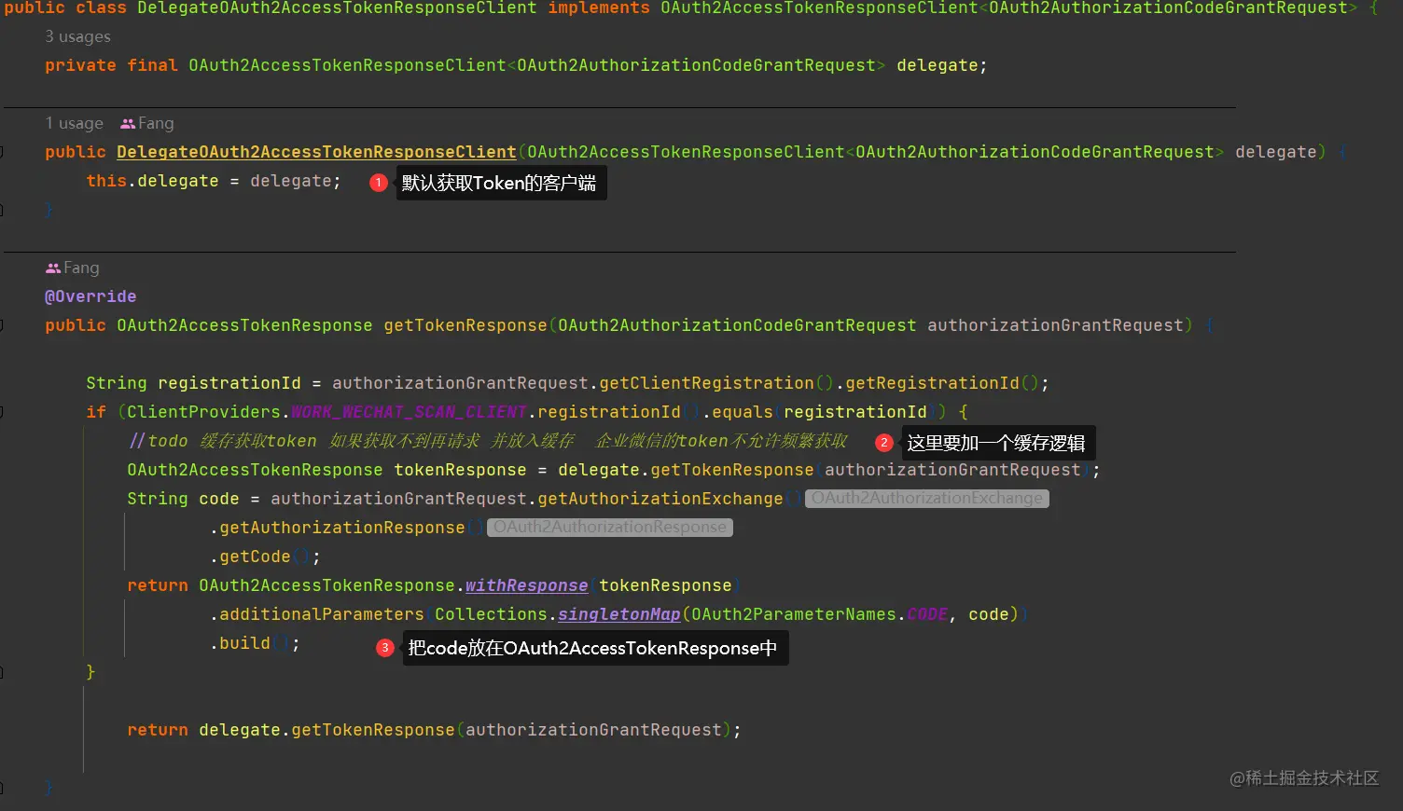Image resolution: width=1403 pixels, height=811 pixels.
Task: Click the //todo comment line
Action: 488,441
